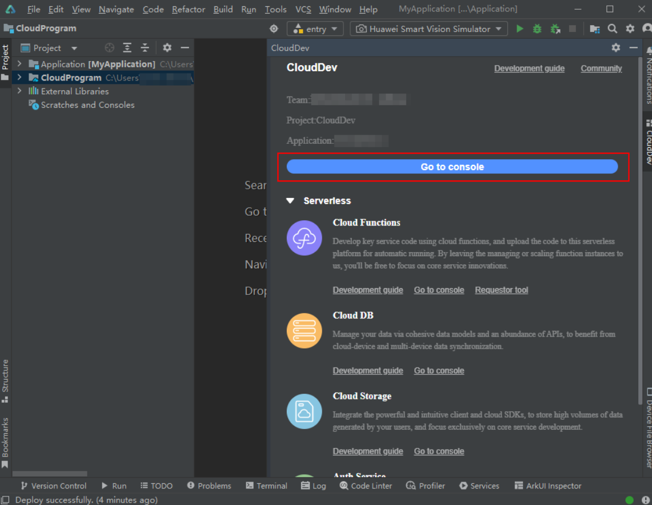Click the Cloud Storage blue icon

pos(305,411)
